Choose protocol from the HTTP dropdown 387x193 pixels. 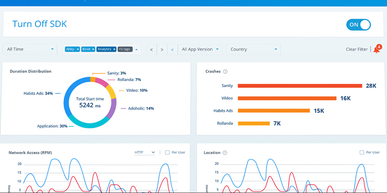[145, 152]
